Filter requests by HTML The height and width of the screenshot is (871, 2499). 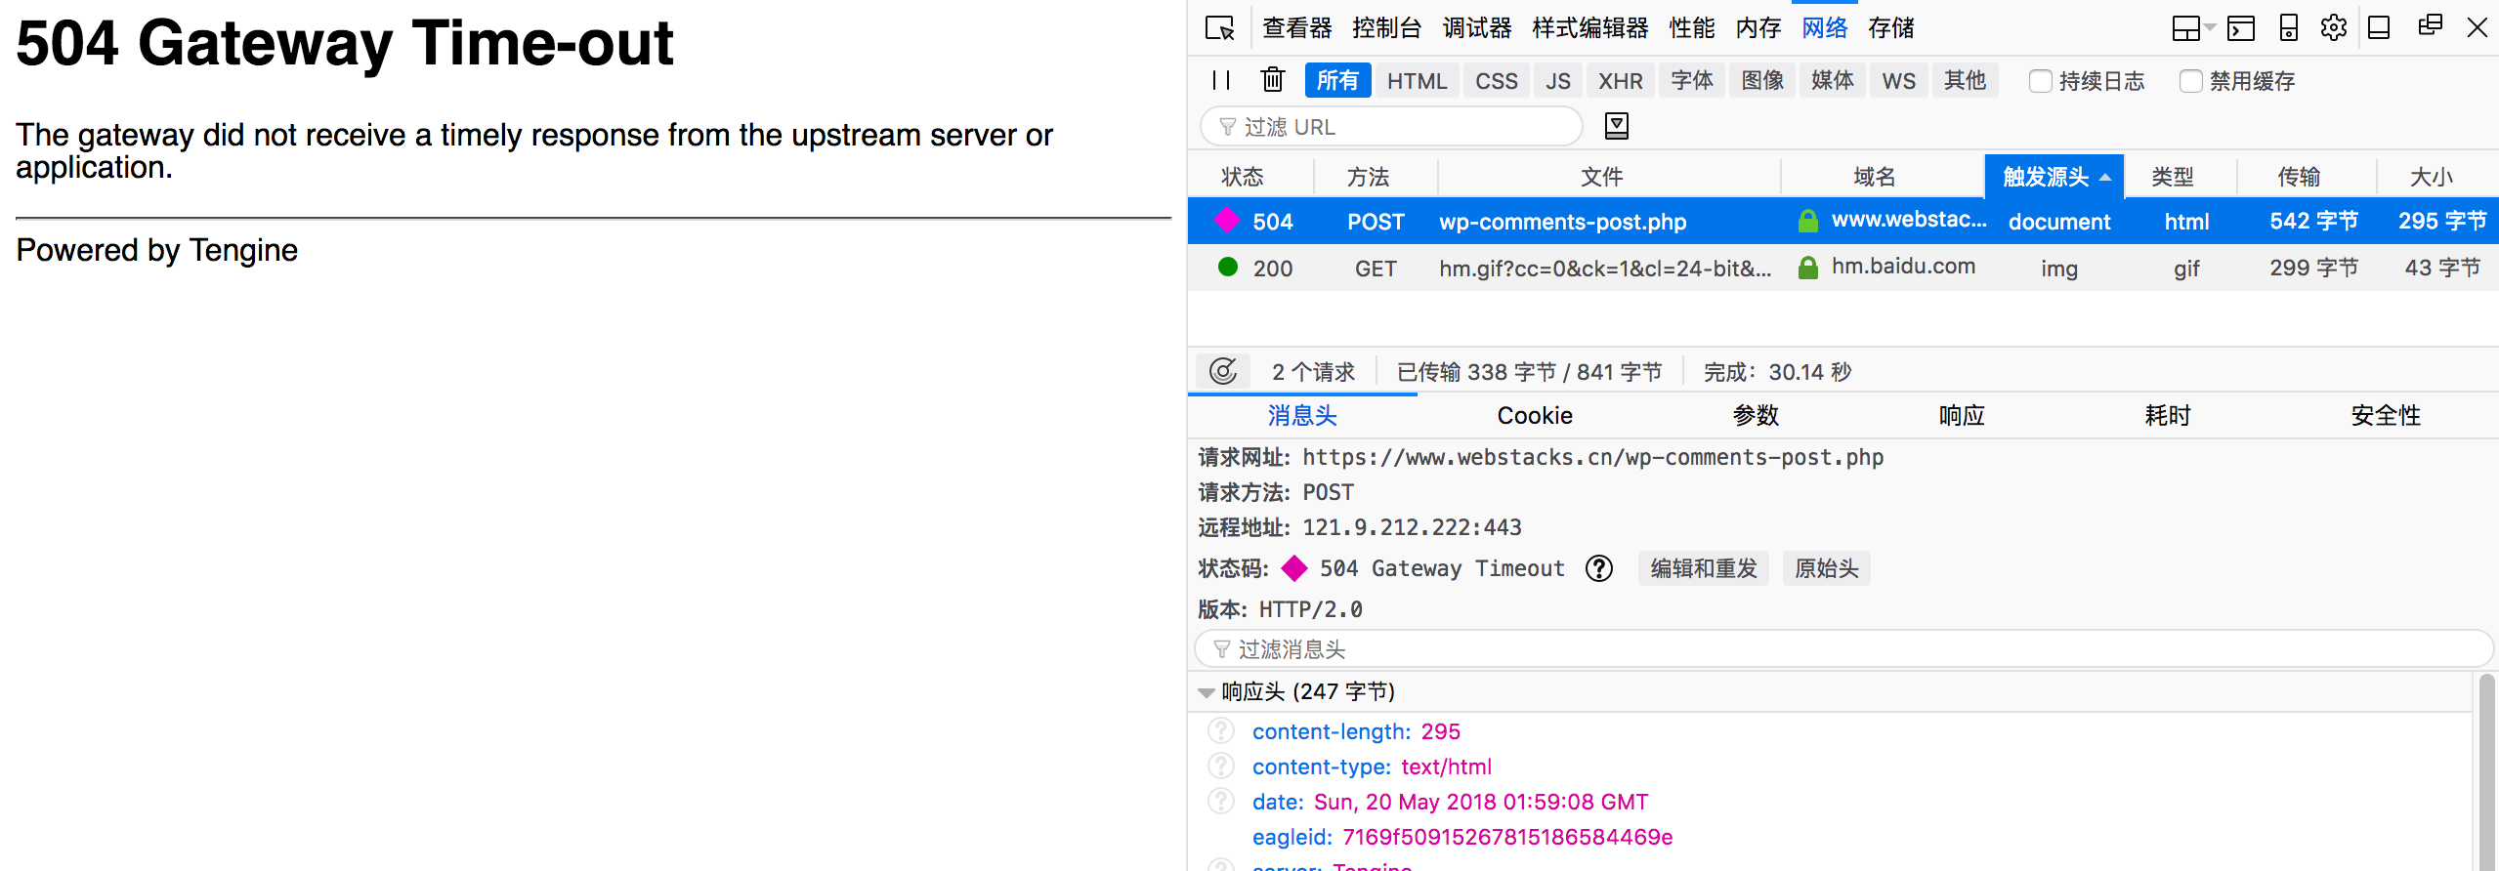tap(1417, 80)
